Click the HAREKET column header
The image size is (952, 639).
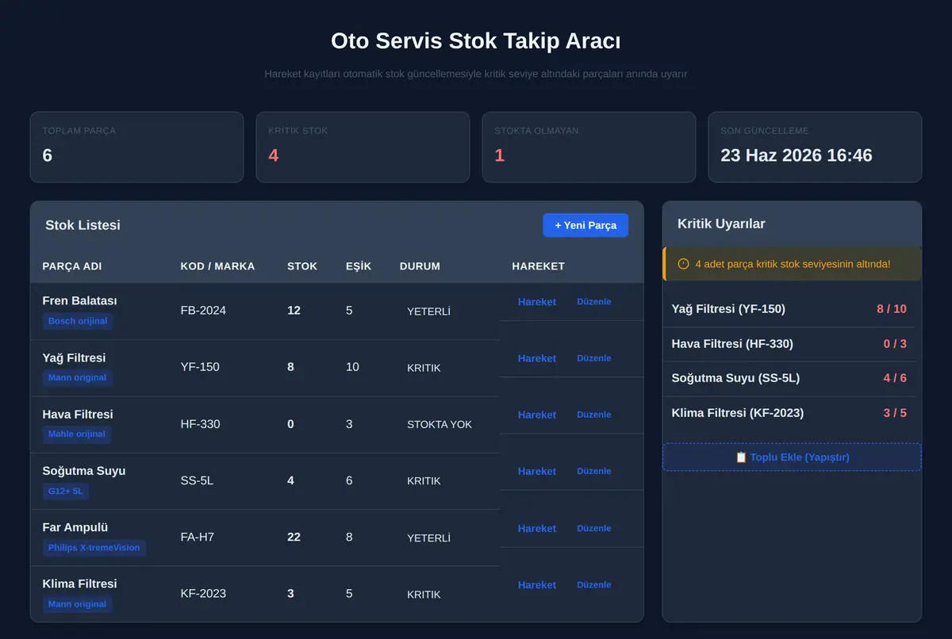539,266
